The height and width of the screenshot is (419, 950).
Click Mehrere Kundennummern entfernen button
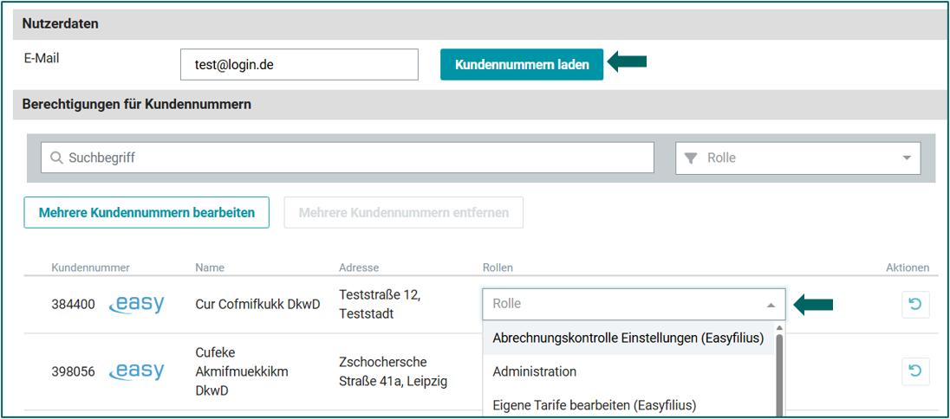(x=403, y=212)
